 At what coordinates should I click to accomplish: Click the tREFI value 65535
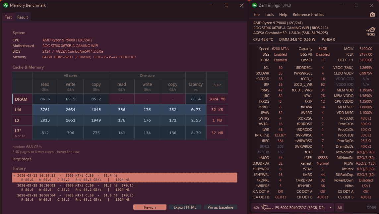point(323,158)
